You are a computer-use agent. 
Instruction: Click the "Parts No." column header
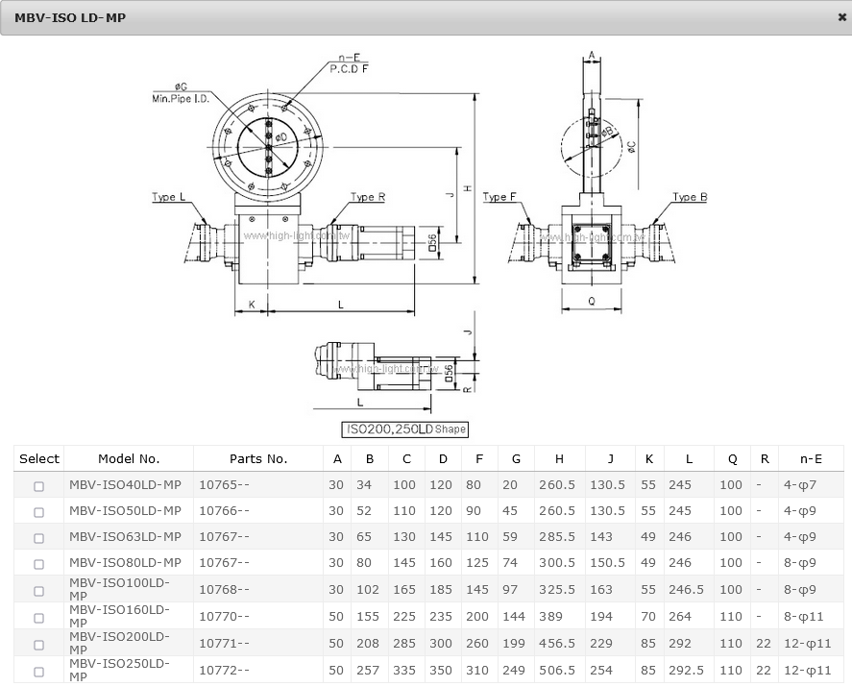(257, 458)
